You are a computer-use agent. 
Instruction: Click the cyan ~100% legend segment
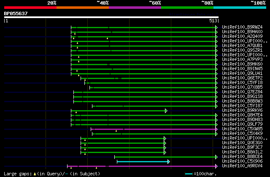pyautogui.click(x=240, y=8)
